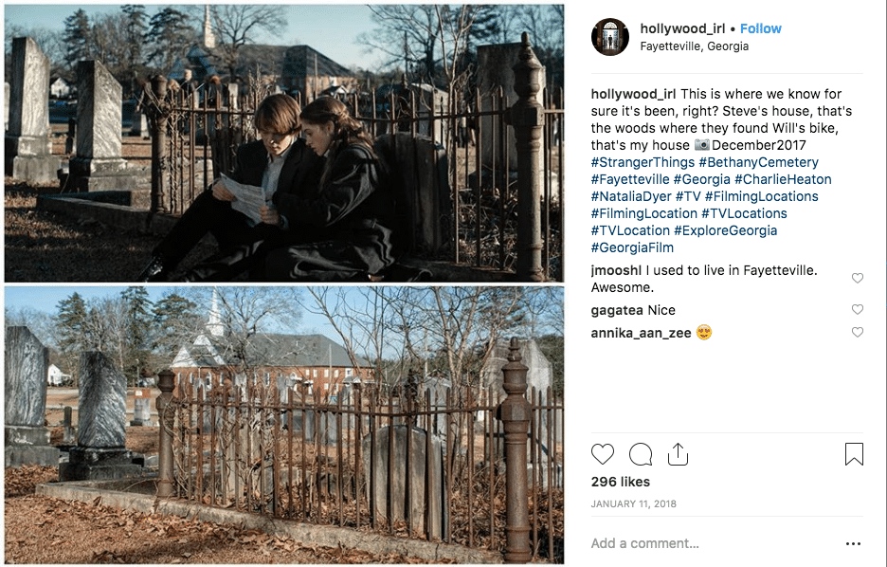
Task: Share the post via share icon
Action: (x=678, y=454)
